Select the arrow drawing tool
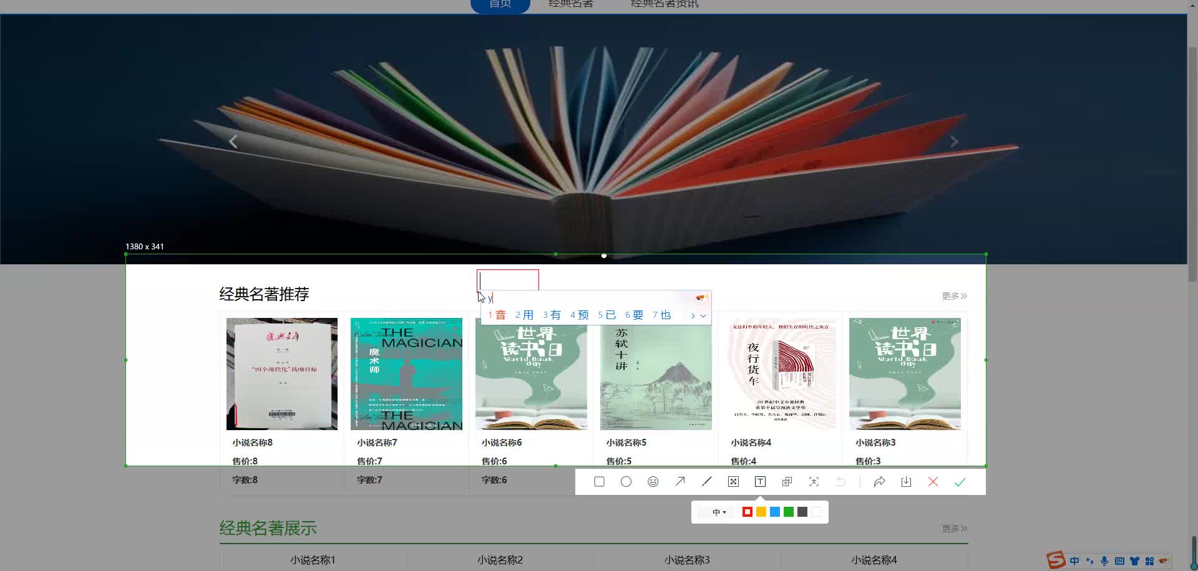The image size is (1198, 571). tap(680, 482)
